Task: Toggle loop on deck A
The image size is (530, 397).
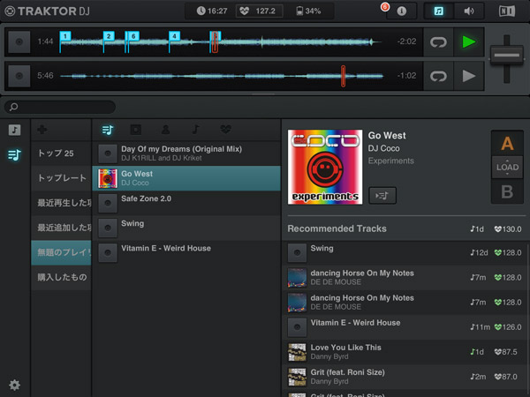Action: [438, 42]
